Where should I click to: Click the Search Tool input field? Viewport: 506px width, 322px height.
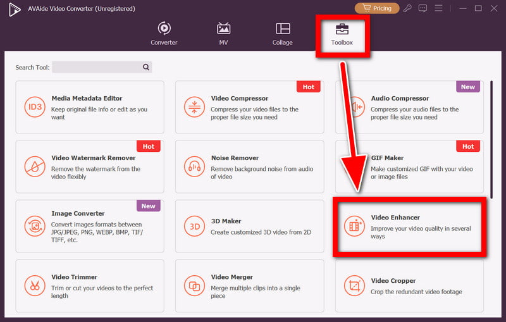point(97,67)
